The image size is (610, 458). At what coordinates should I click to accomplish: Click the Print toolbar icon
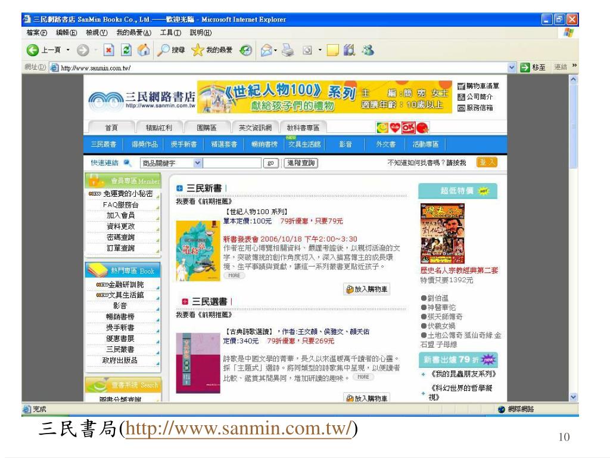tap(288, 50)
